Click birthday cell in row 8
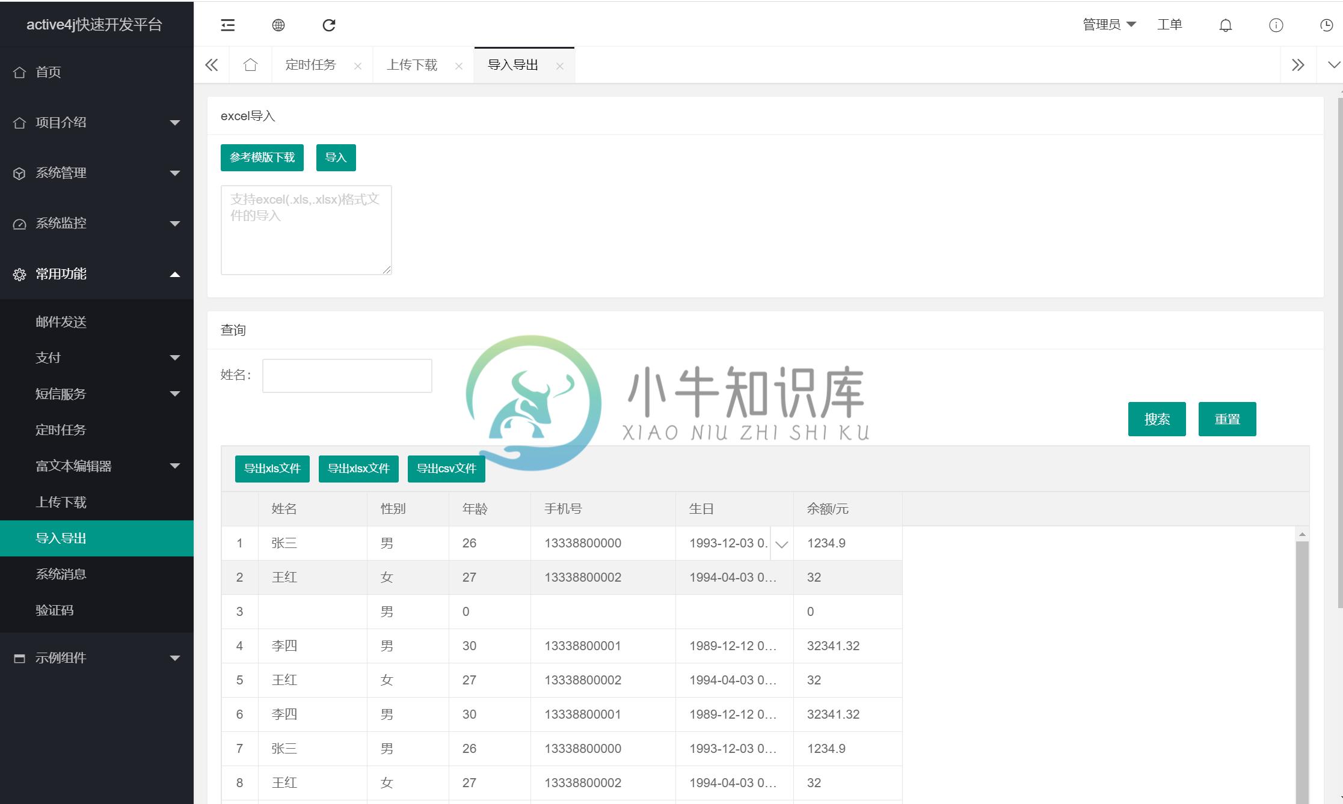This screenshot has width=1343, height=804. pyautogui.click(x=735, y=783)
